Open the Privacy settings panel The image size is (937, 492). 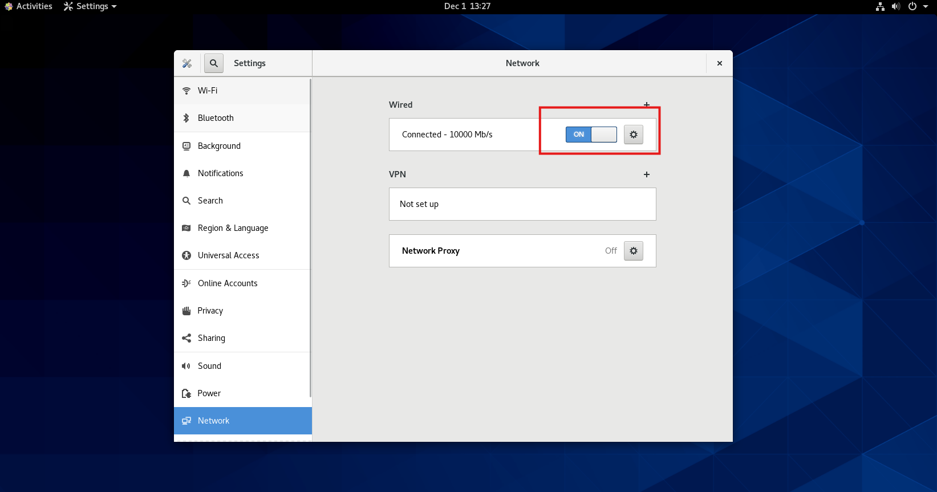coord(210,311)
